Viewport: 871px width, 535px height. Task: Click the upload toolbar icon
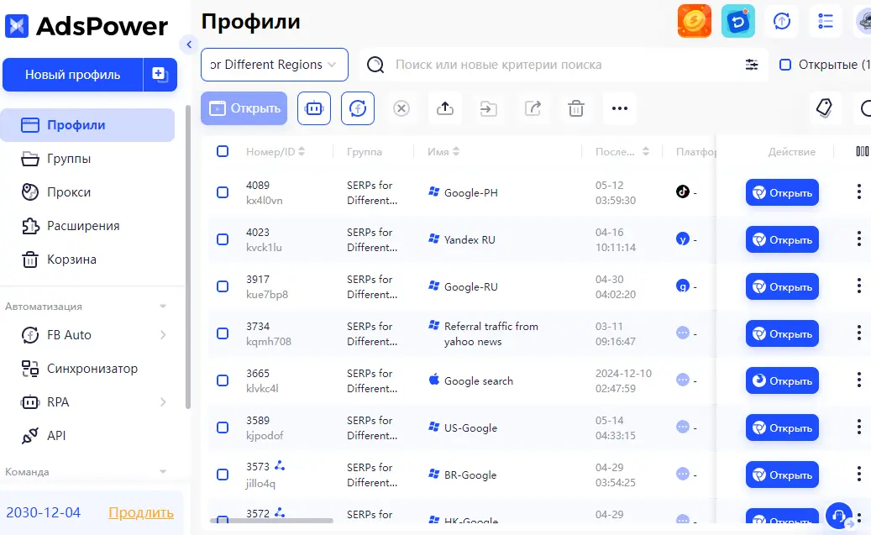coord(445,108)
